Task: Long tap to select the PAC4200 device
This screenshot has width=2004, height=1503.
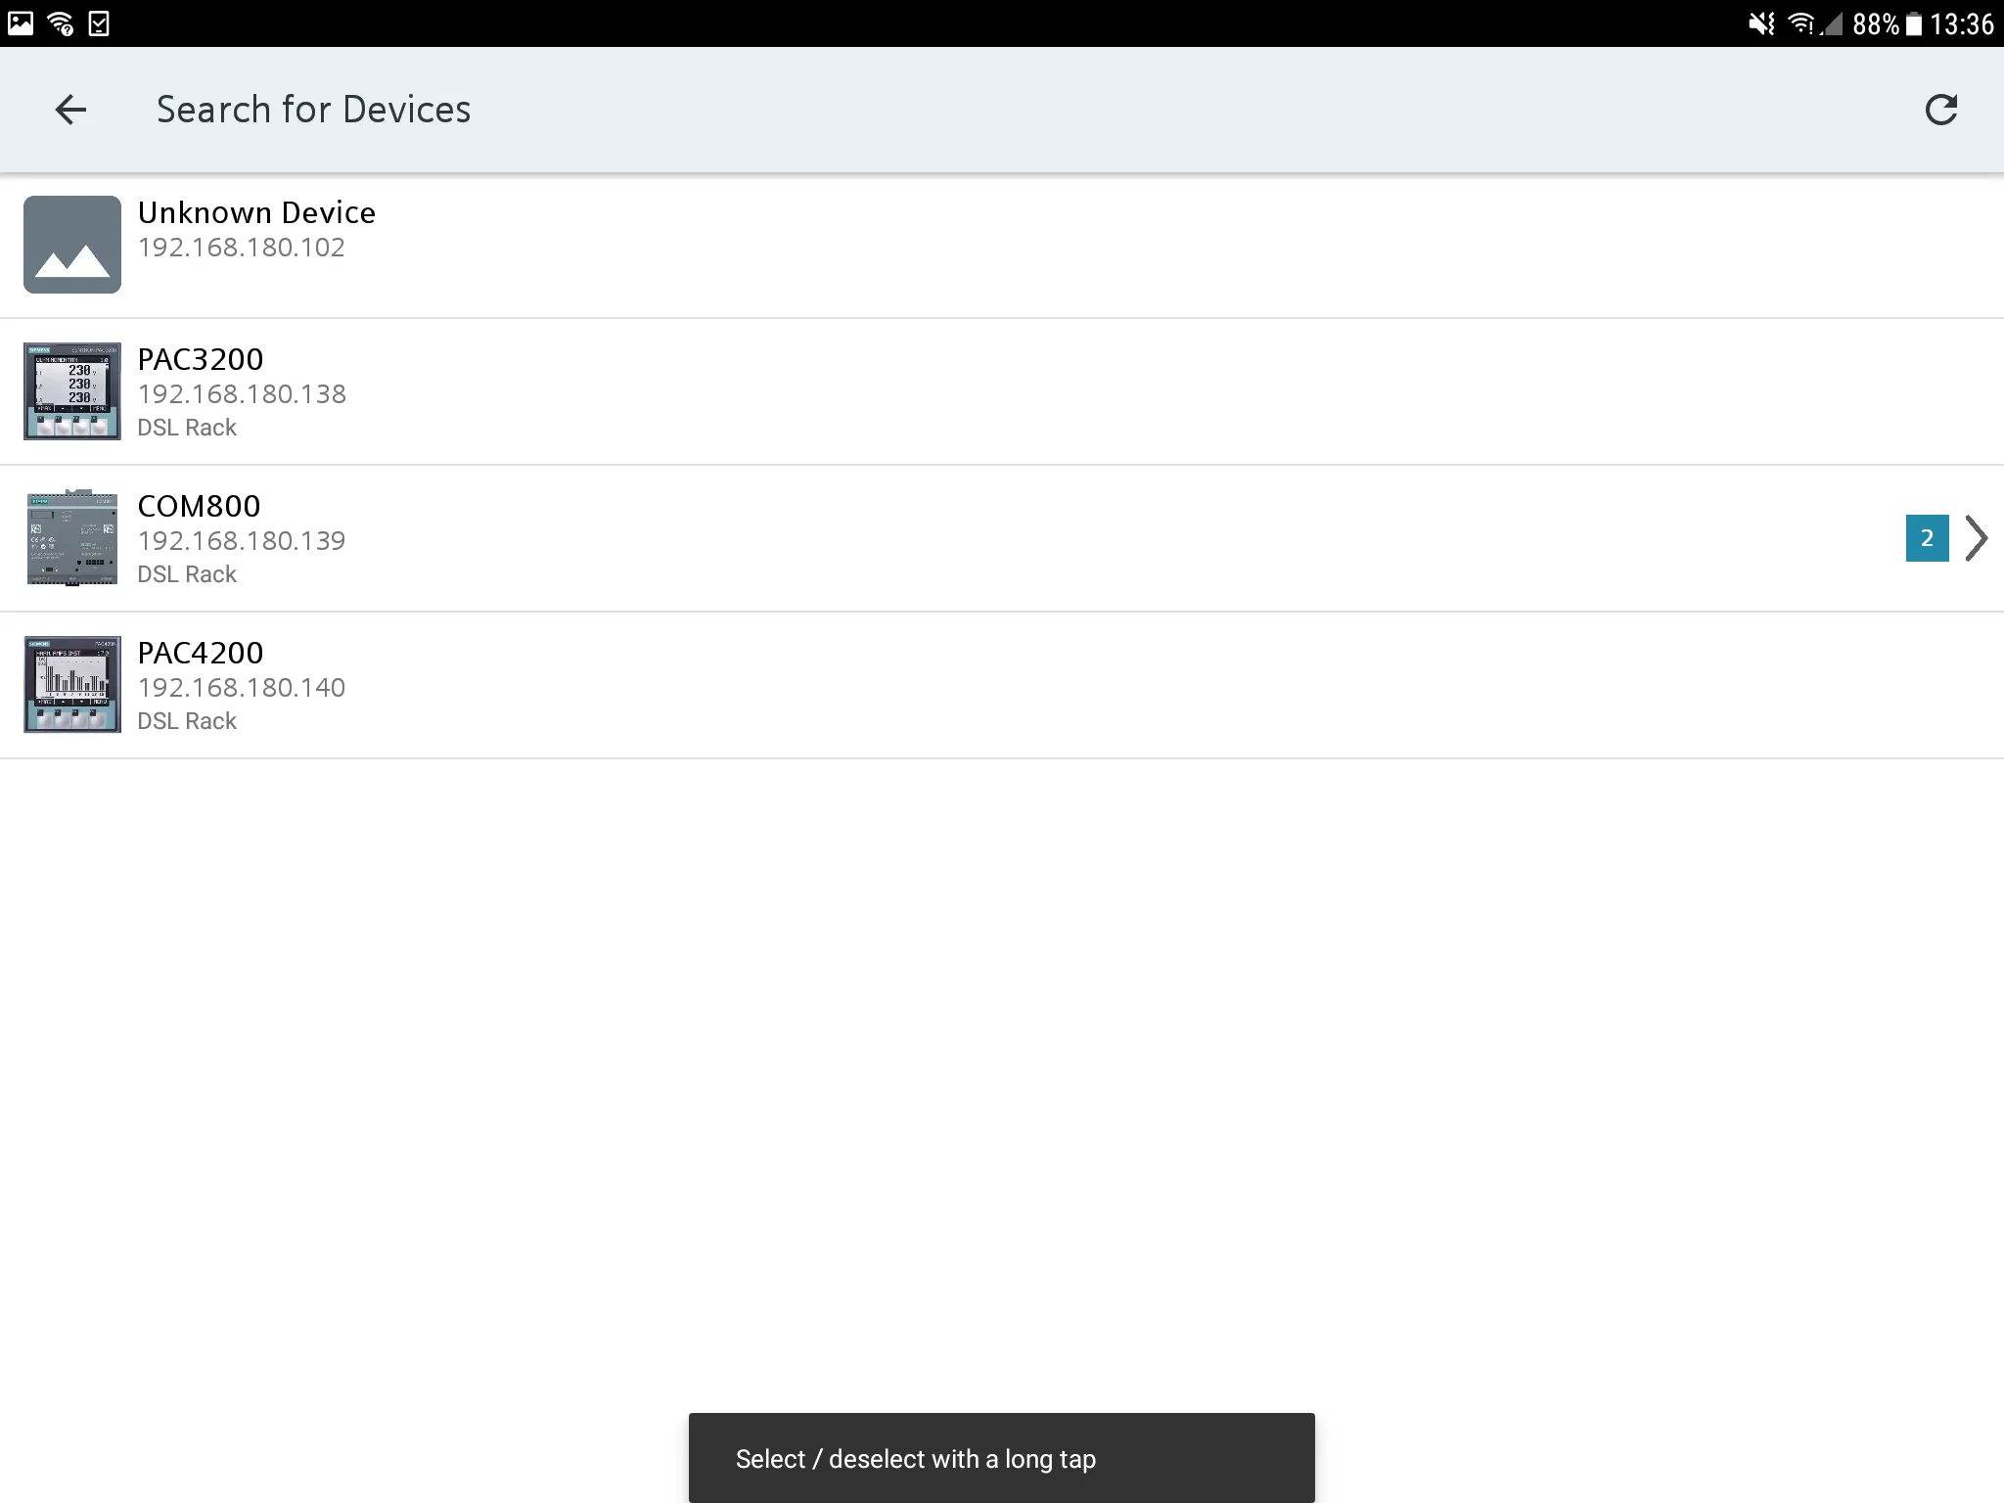Action: pos(1002,684)
